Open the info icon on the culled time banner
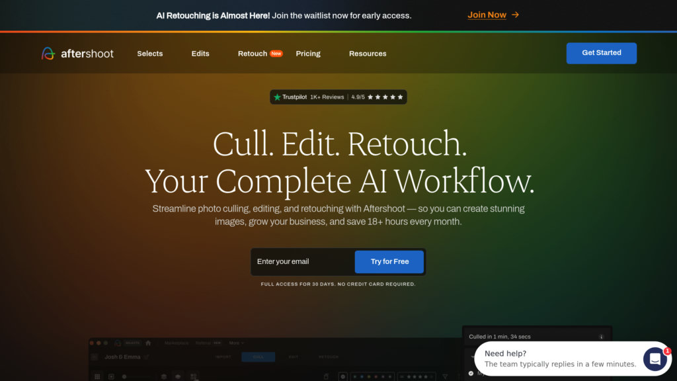This screenshot has width=677, height=381. pos(601,337)
